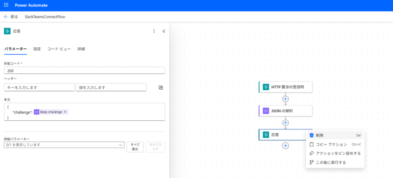
Task: Choose コピー アクション from the context menu
Action: tap(335, 144)
